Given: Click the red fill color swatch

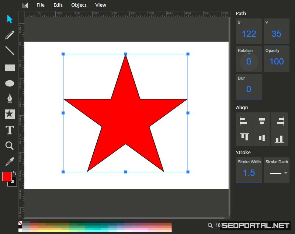Looking at the screenshot, I should pos(7,177).
